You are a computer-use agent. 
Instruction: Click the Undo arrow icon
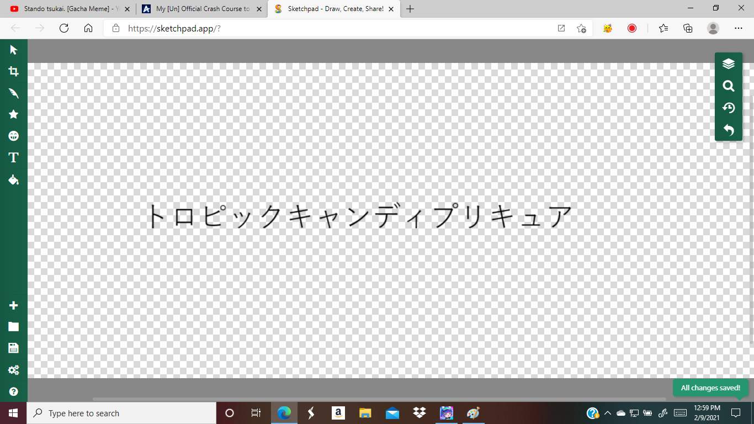coord(729,130)
